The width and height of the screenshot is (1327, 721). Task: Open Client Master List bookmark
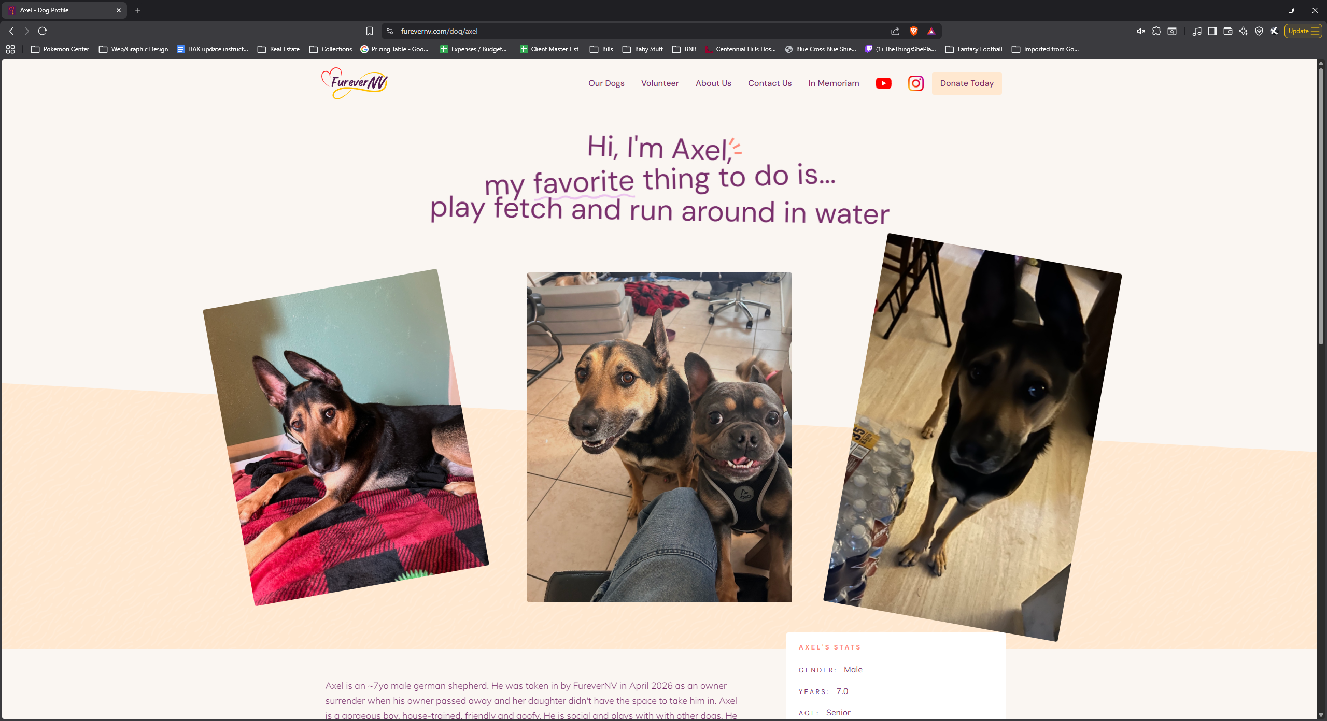click(549, 49)
